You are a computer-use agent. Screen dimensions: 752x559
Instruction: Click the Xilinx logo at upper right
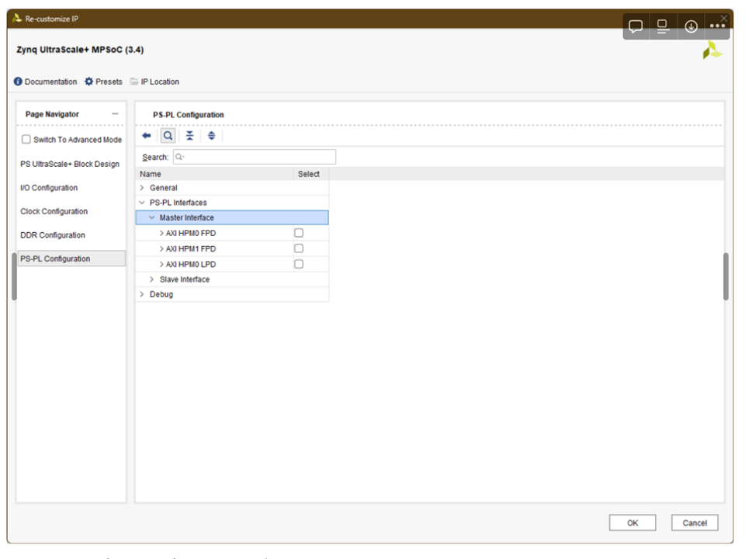(x=712, y=50)
